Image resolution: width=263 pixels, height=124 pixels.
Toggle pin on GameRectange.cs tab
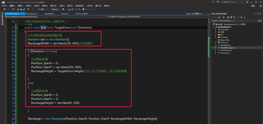pos(22,14)
